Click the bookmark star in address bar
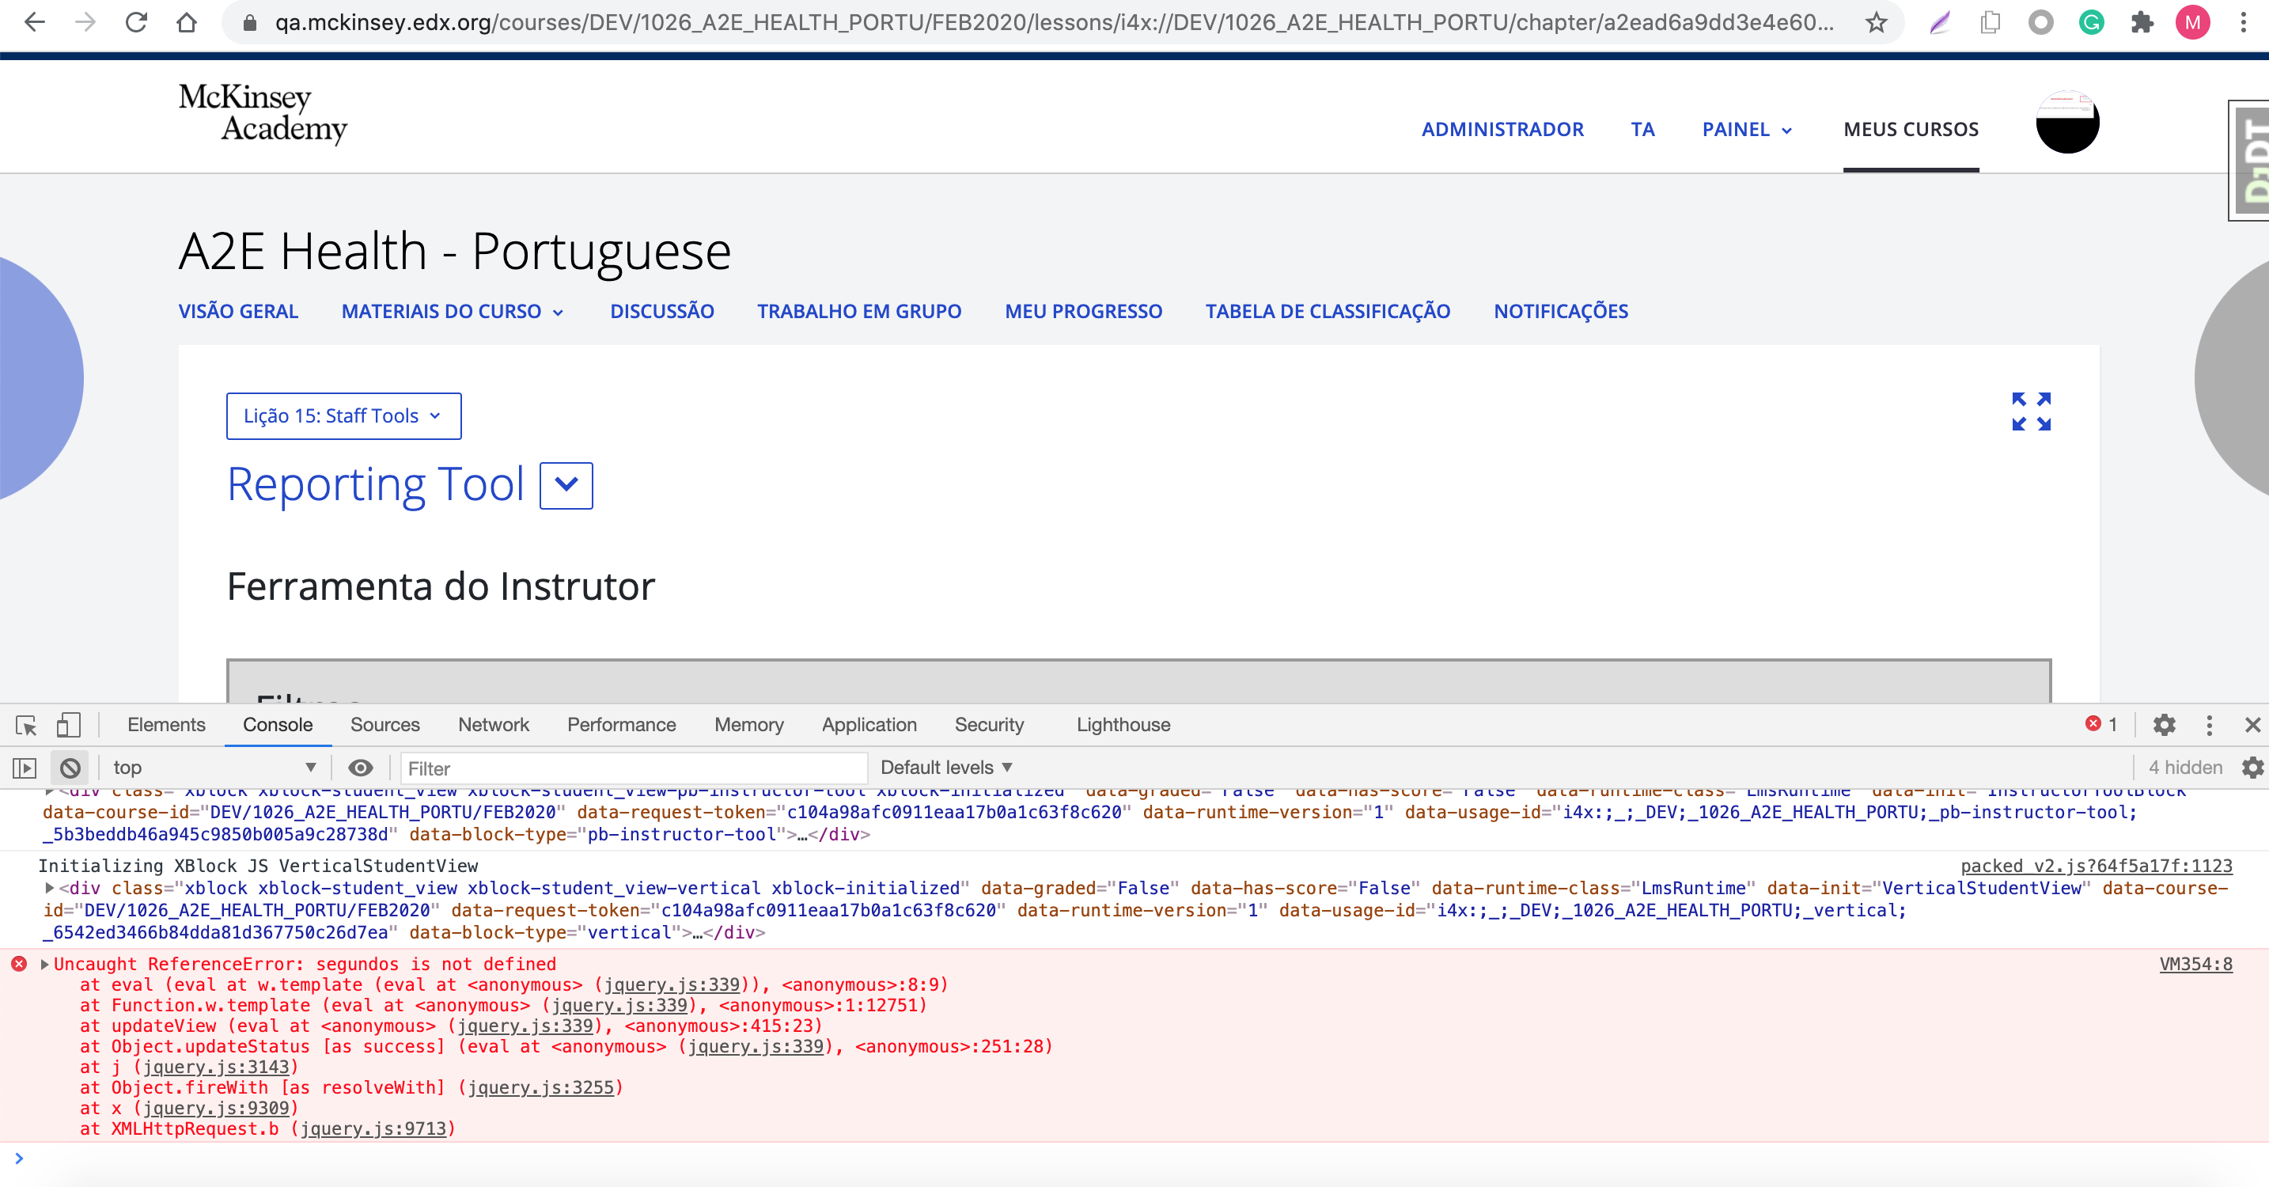 (x=1876, y=23)
